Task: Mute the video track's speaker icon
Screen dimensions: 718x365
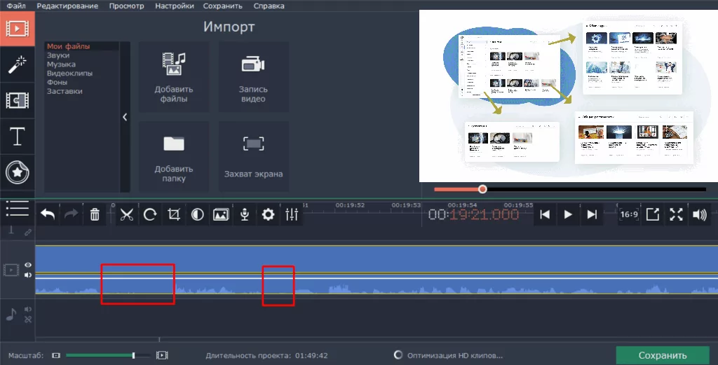Action: pyautogui.click(x=28, y=275)
